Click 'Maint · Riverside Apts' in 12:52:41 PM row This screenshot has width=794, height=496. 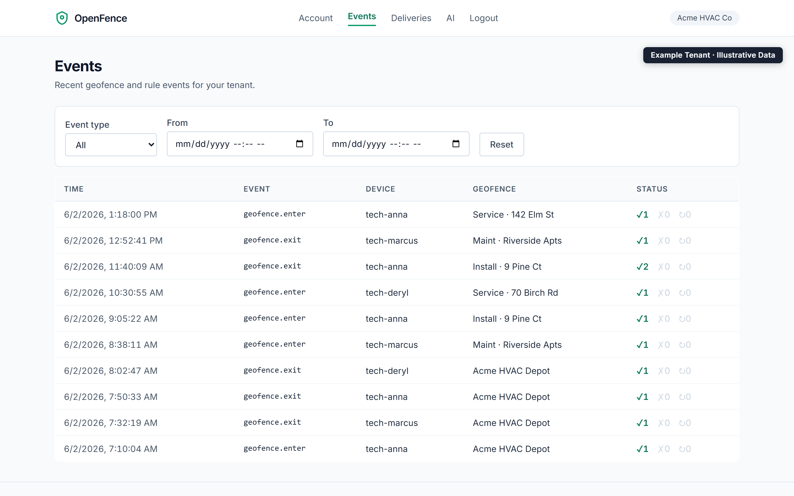tap(517, 241)
